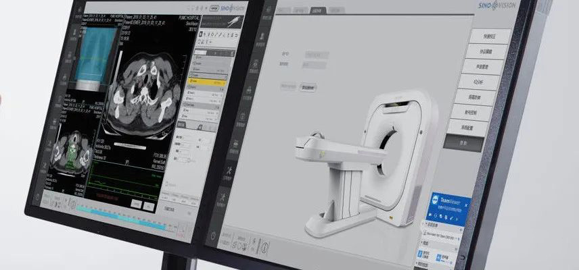Open the wrench service tool in right sidebar

coord(222,197)
